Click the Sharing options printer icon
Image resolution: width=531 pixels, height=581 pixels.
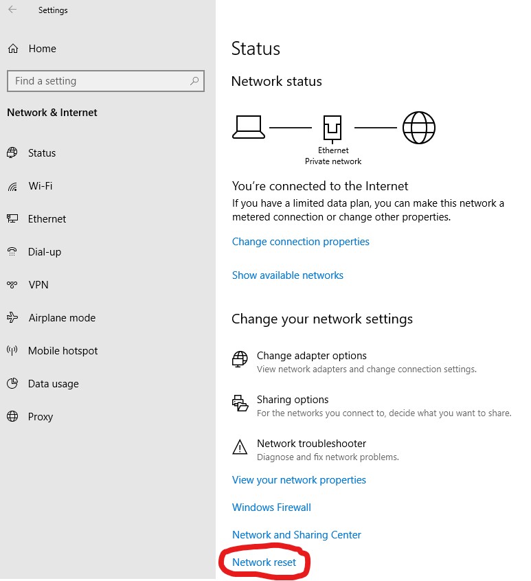point(240,404)
